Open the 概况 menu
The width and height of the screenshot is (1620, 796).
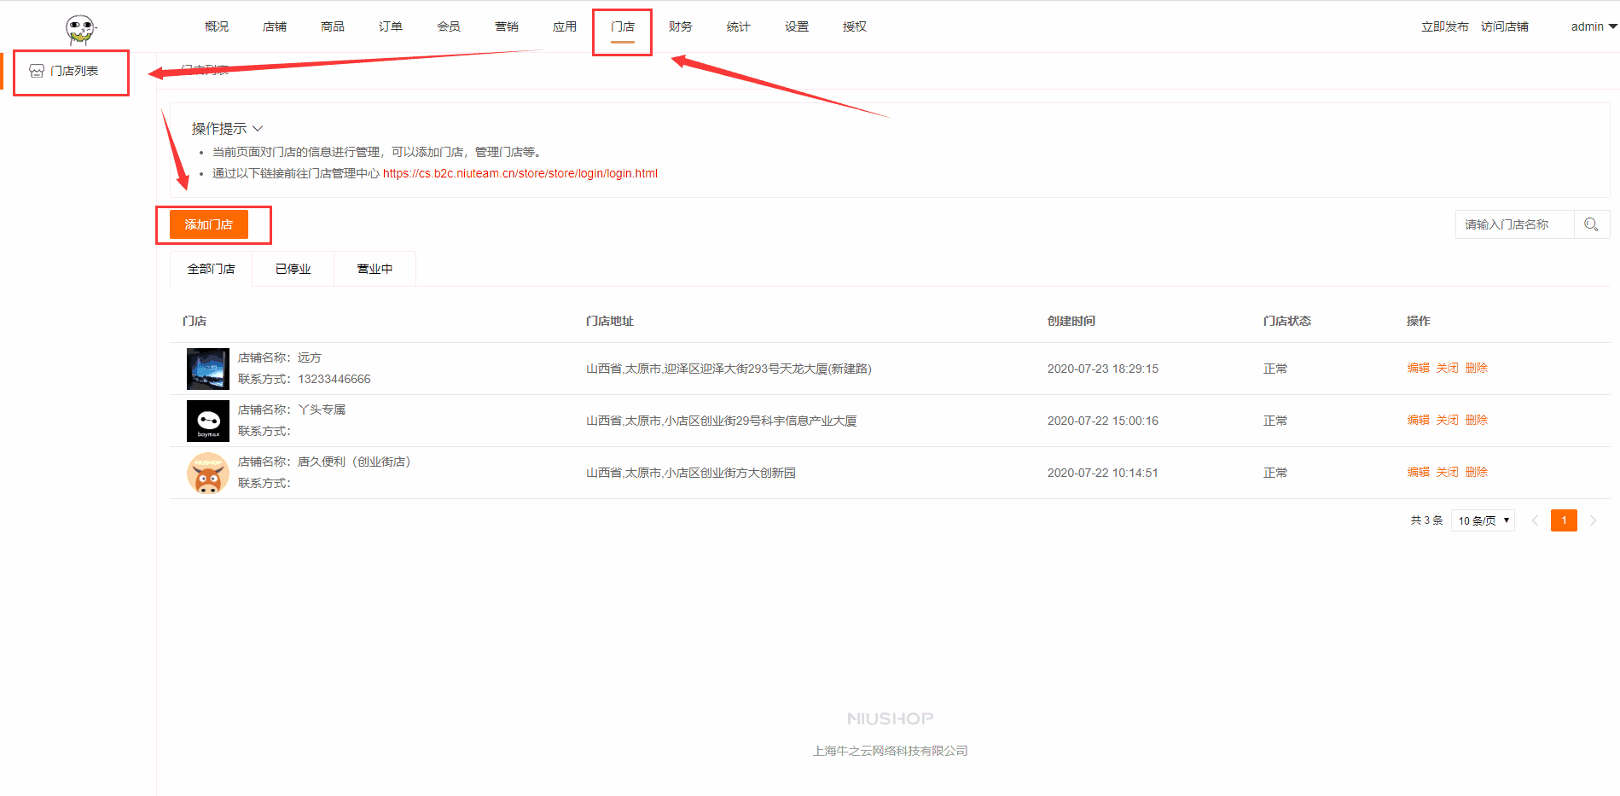pyautogui.click(x=217, y=26)
